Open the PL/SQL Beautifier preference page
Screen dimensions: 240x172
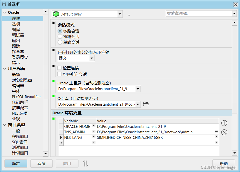26,97
